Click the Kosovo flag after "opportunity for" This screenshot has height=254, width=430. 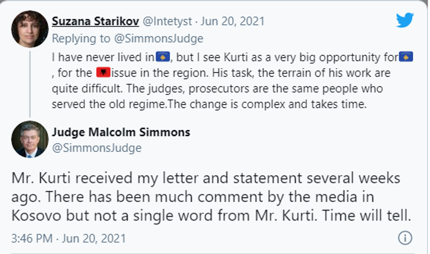coord(405,57)
